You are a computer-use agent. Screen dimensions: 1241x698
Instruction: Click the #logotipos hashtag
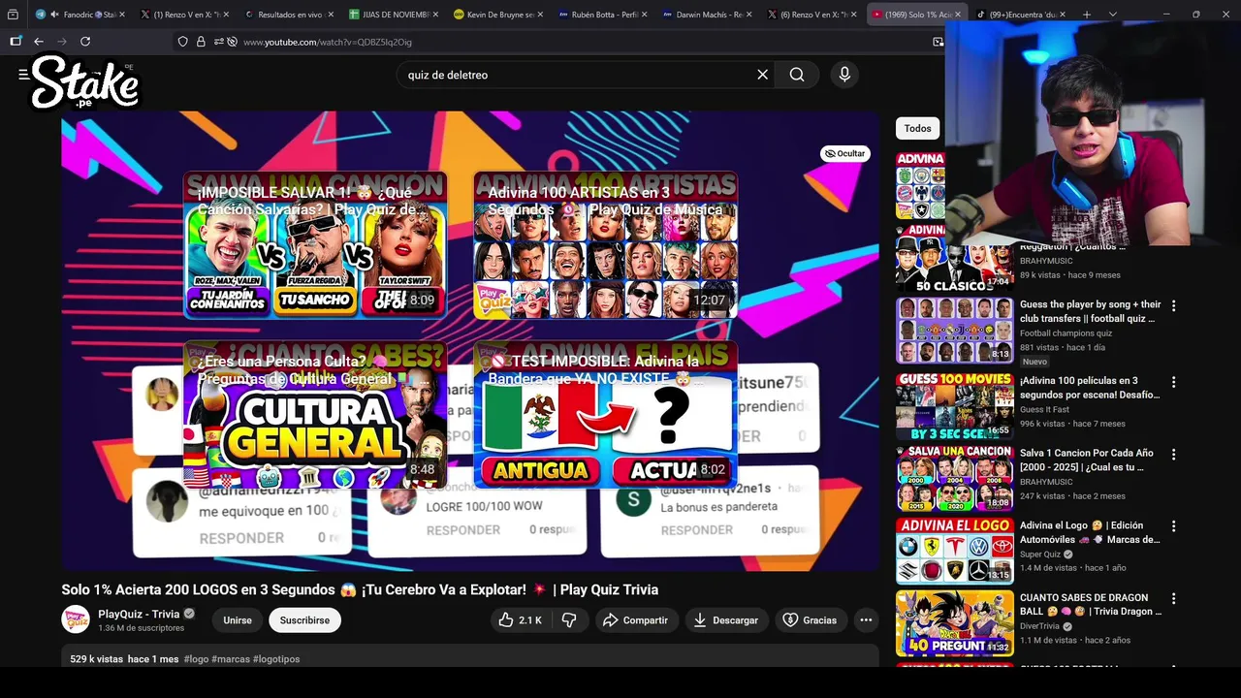[276, 659]
